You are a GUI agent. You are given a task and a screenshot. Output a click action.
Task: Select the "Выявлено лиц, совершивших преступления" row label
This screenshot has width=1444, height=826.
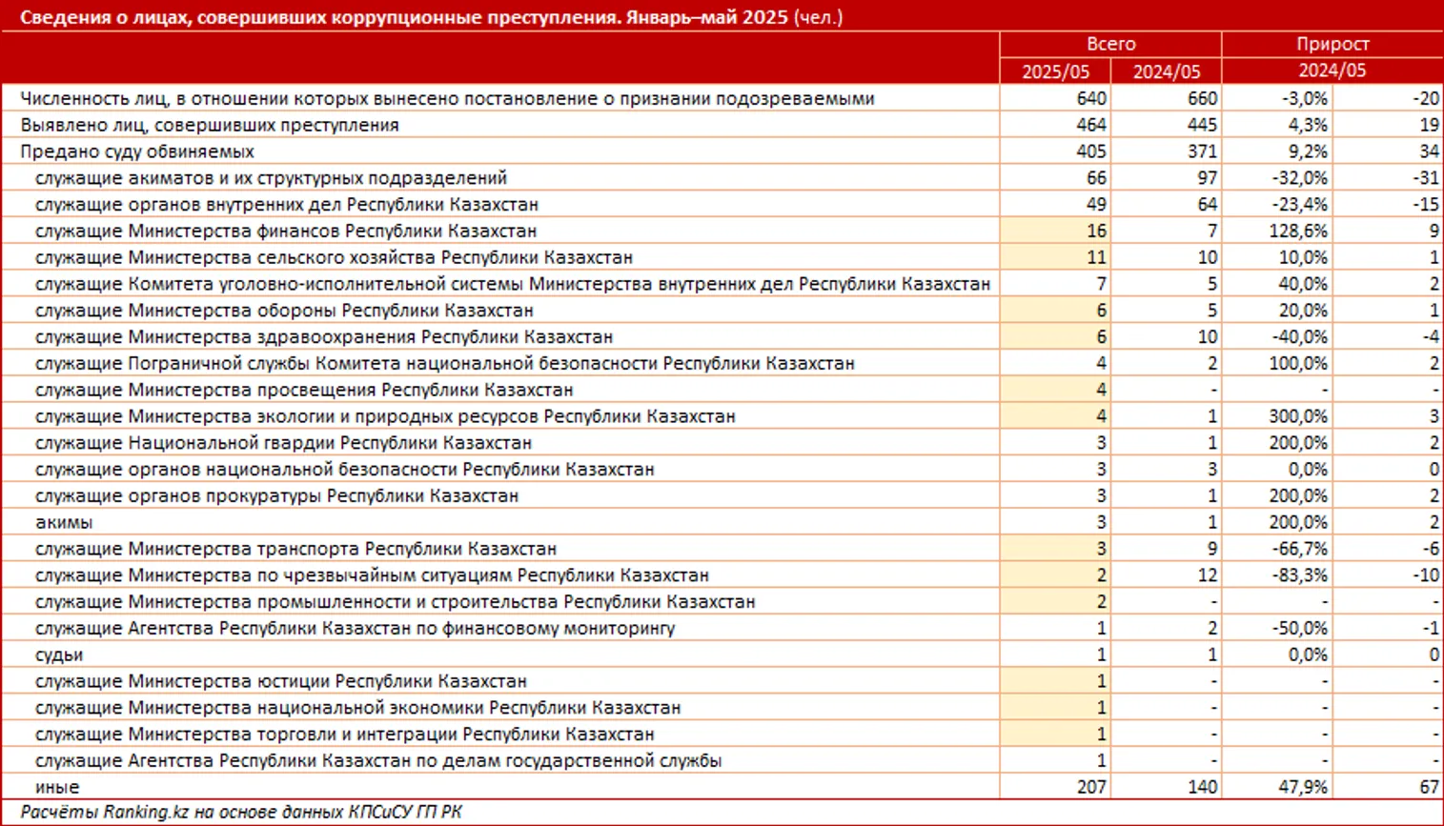point(210,125)
